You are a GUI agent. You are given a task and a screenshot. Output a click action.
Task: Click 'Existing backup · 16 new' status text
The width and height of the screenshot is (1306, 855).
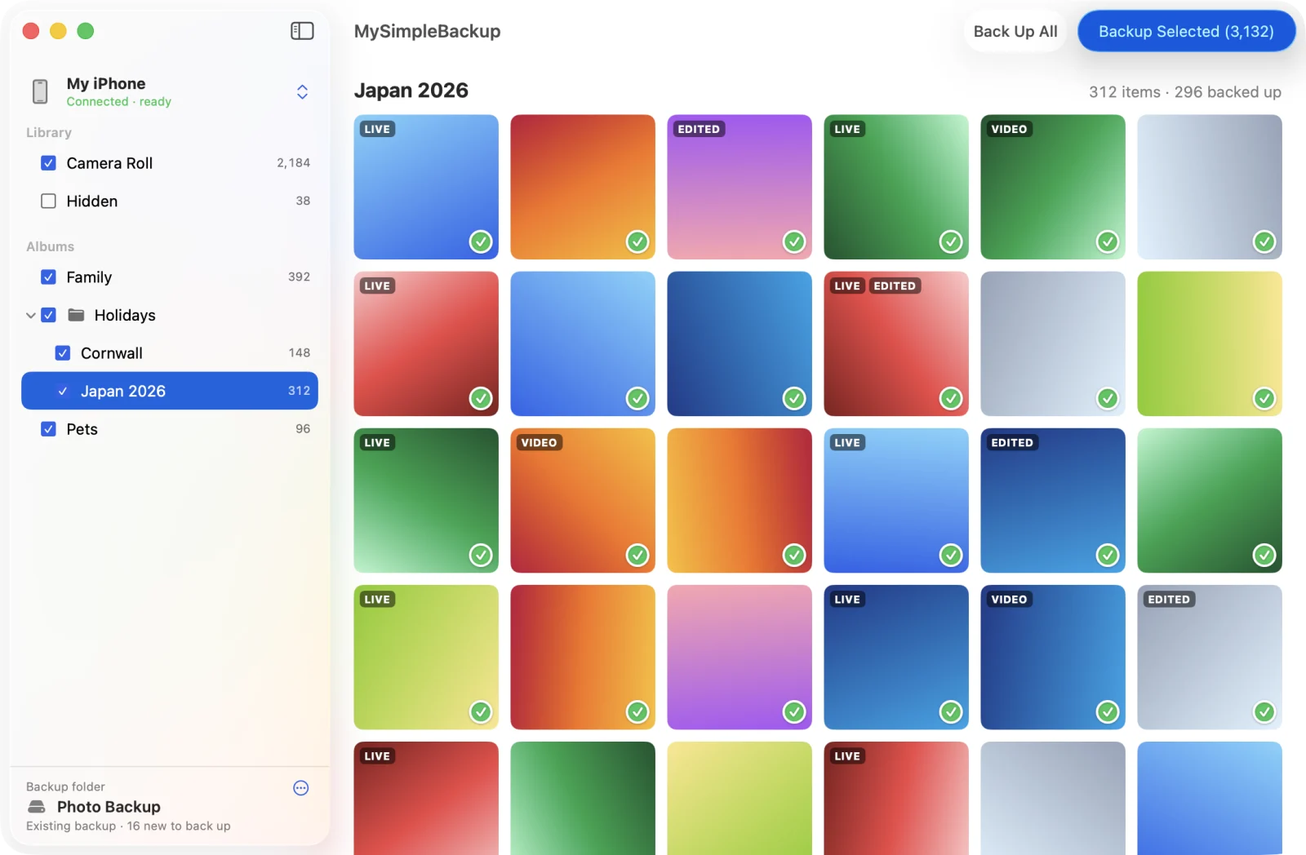point(128,826)
